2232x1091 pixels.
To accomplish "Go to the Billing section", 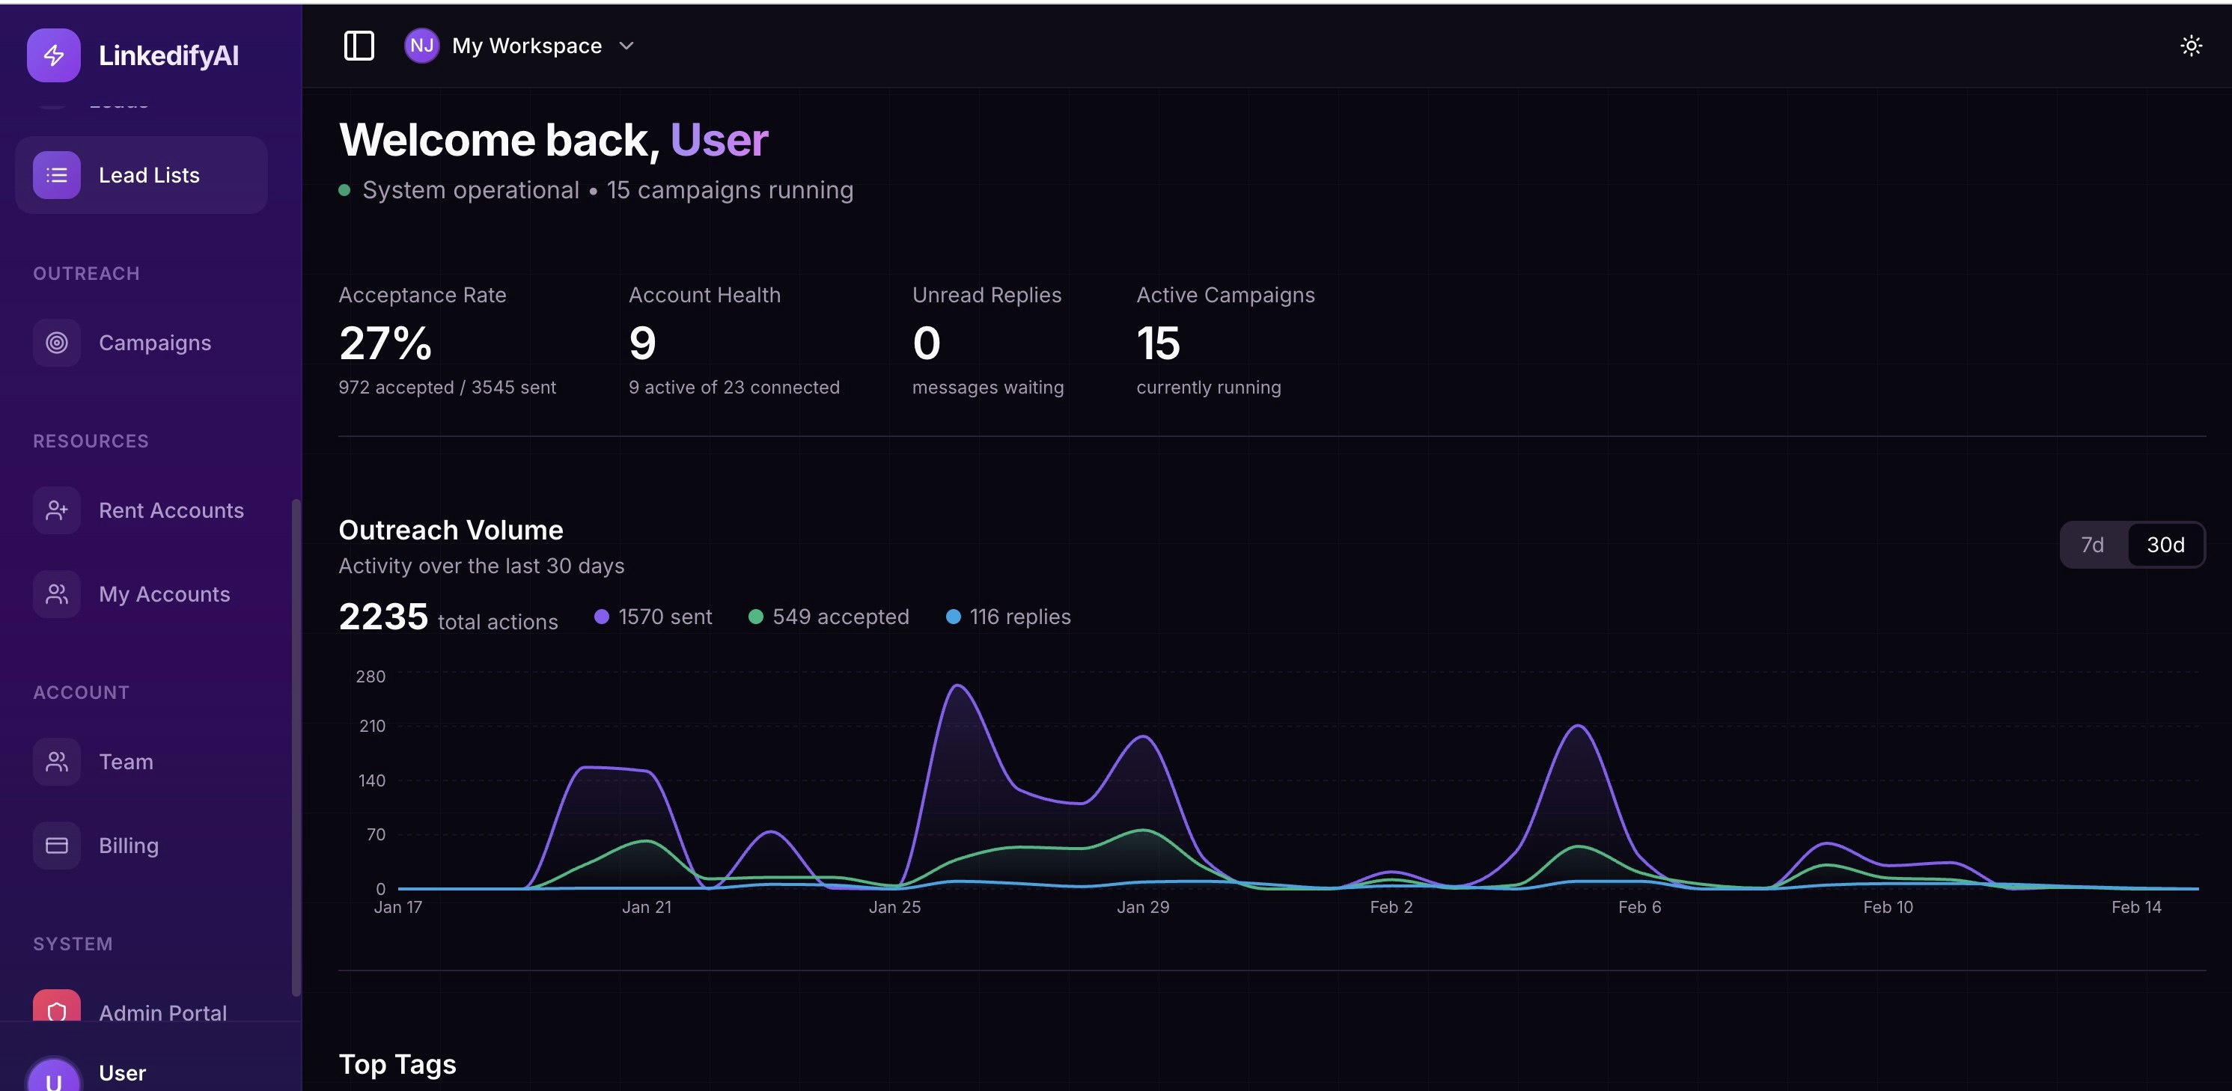I will coord(128,846).
